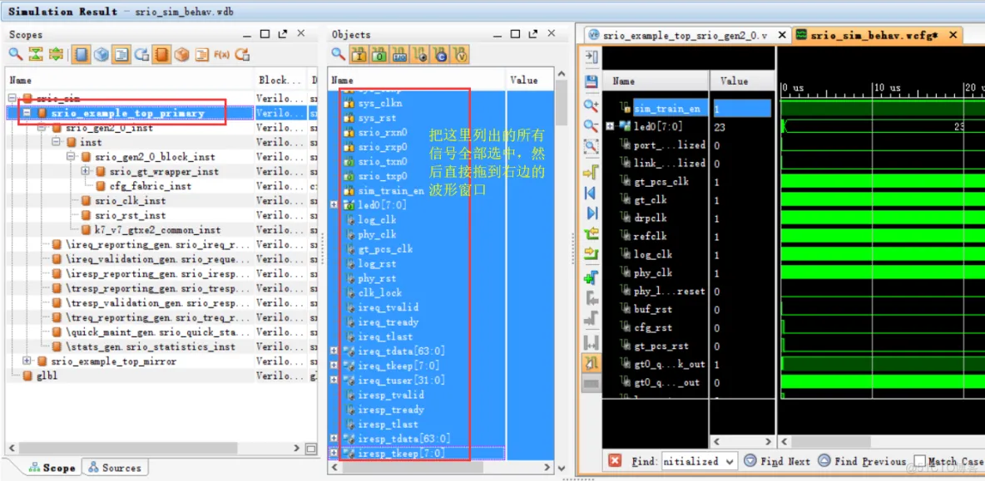This screenshot has height=481, width=985.
Task: Toggle the variables (V) filter
Action: (x=460, y=55)
